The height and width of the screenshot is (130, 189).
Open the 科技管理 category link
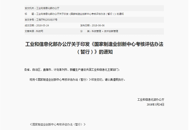pyautogui.click(x=96, y=31)
